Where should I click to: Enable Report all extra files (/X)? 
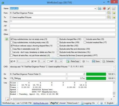click(x=12, y=55)
